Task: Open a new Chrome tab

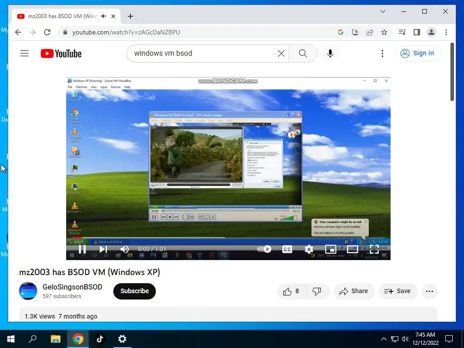Action: coord(130,16)
